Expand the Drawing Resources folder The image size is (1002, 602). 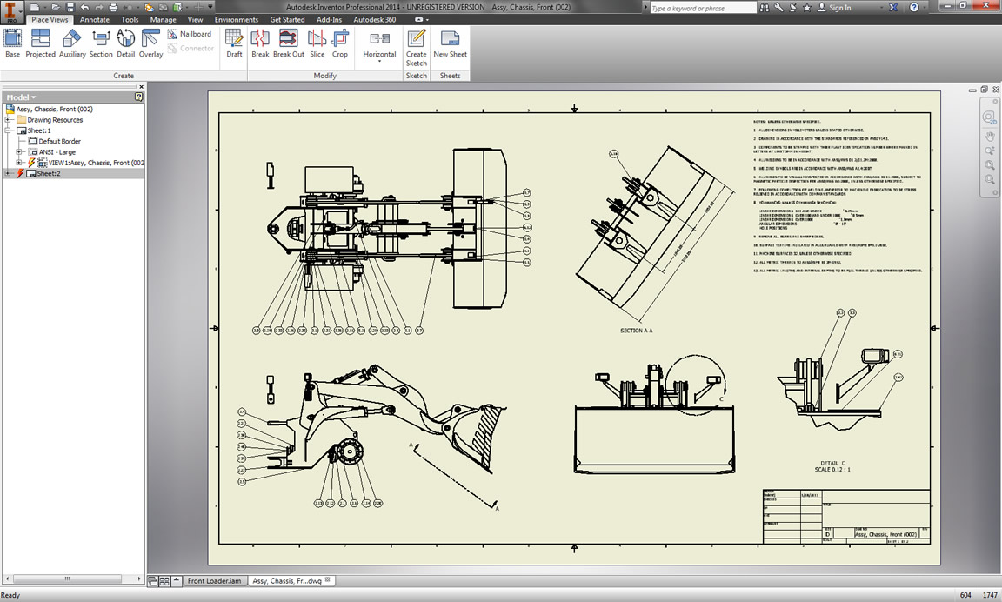(x=9, y=120)
